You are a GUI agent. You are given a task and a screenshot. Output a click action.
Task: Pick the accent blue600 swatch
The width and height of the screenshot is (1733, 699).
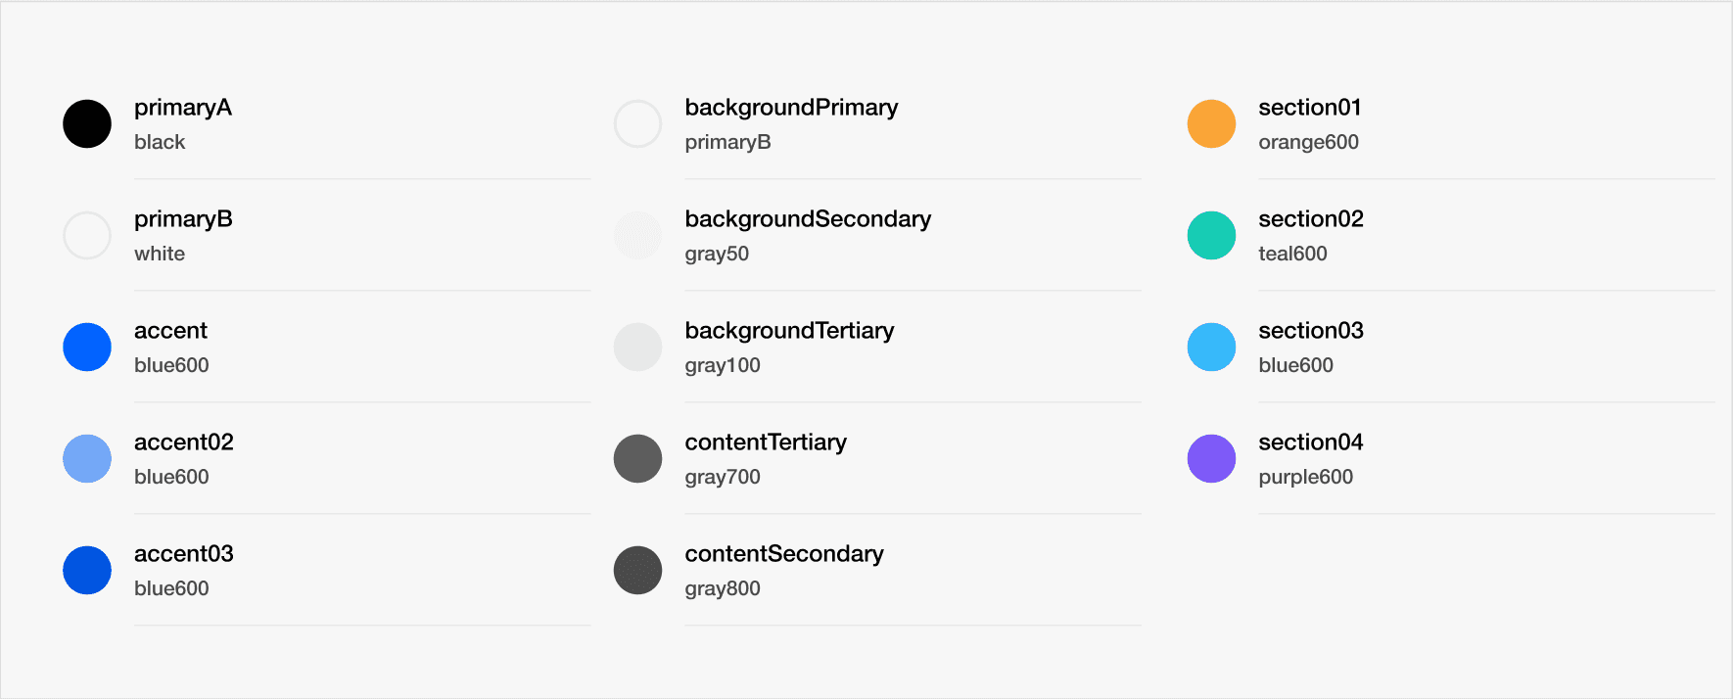(x=87, y=348)
